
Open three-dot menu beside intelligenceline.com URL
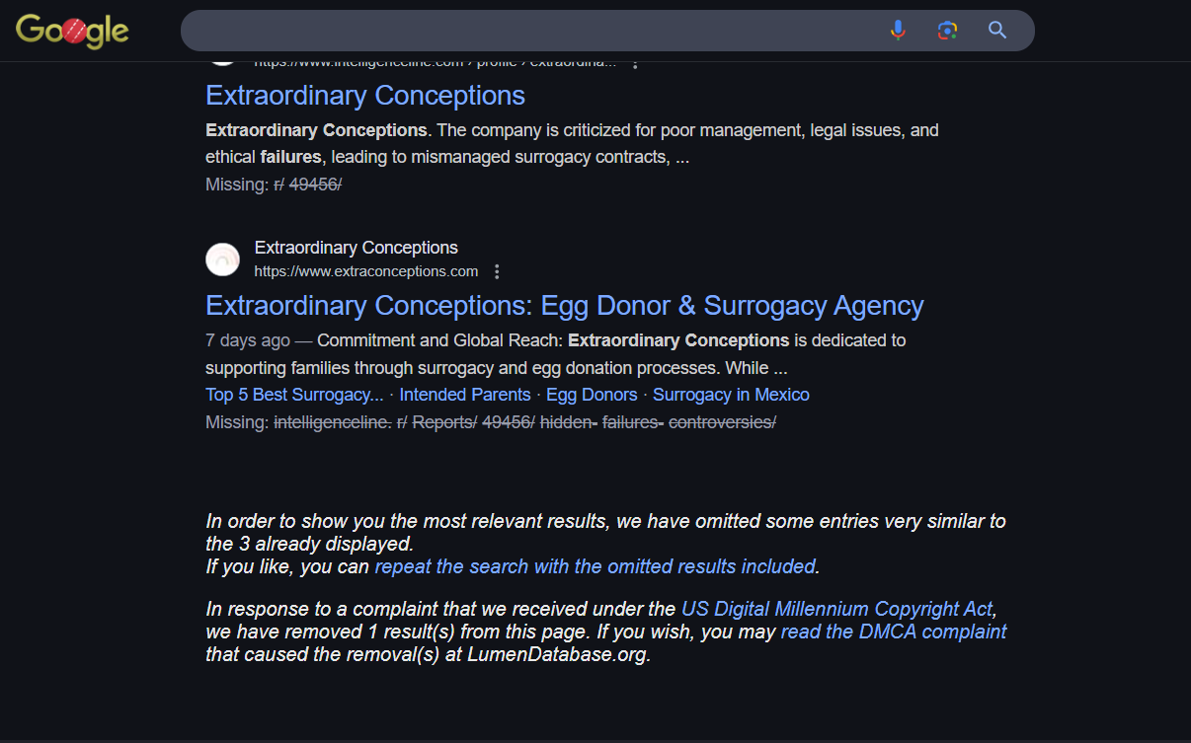(x=635, y=63)
